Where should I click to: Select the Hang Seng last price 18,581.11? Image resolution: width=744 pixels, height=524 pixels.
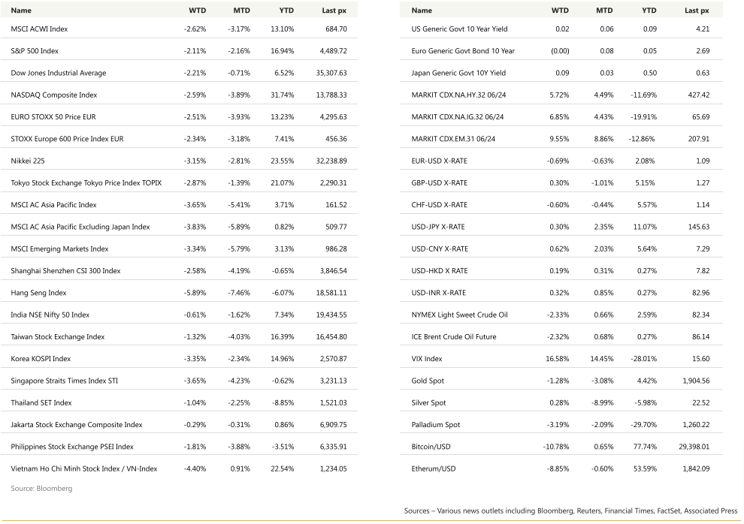click(x=327, y=293)
